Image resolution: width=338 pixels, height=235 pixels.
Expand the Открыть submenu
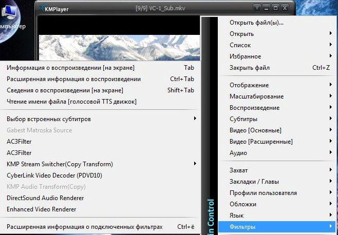[277, 34]
